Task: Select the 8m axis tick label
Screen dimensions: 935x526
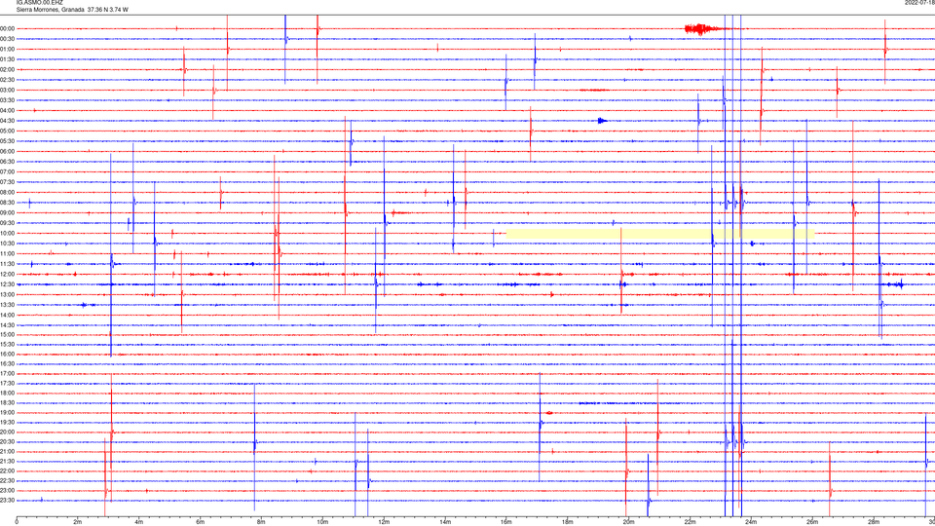Action: click(261, 522)
